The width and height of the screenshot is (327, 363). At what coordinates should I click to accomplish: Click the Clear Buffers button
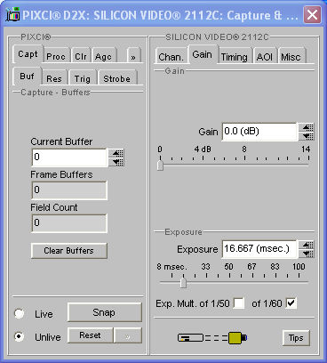point(69,251)
